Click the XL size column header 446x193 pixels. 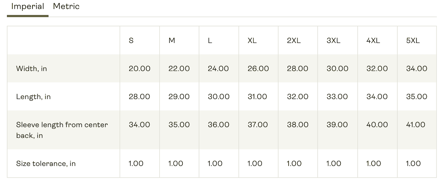pyautogui.click(x=252, y=41)
